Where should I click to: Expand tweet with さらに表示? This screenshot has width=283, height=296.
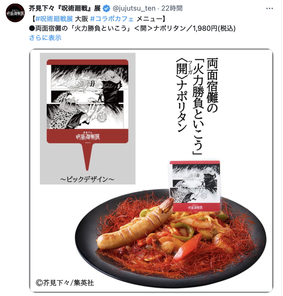(x=45, y=38)
